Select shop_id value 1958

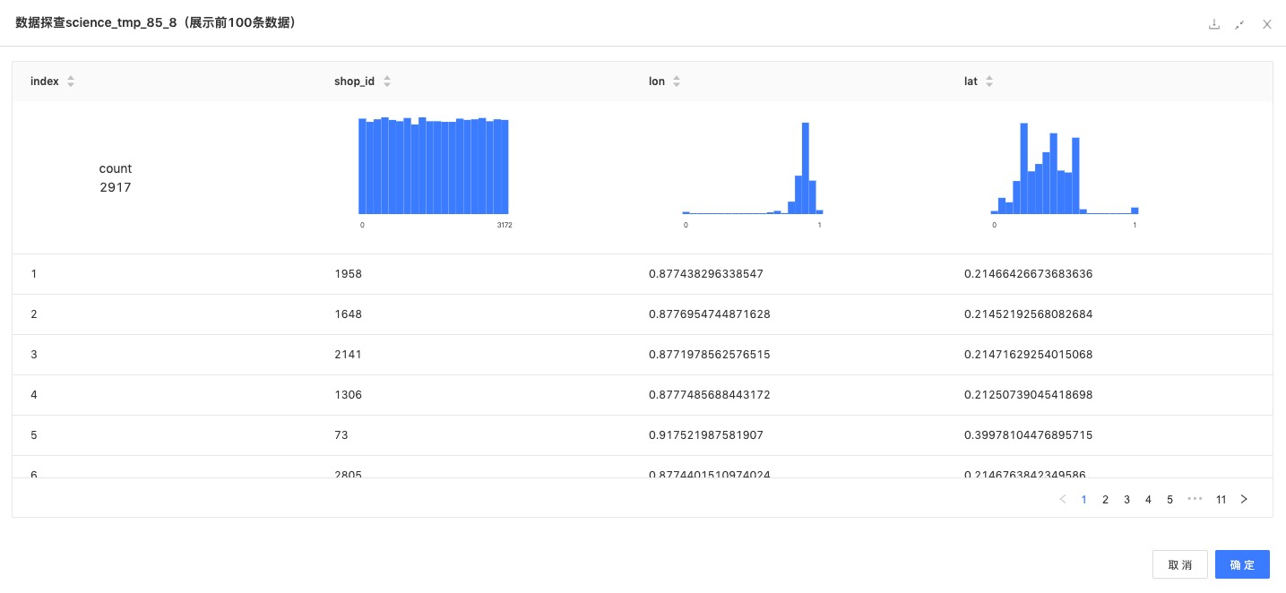coord(348,274)
